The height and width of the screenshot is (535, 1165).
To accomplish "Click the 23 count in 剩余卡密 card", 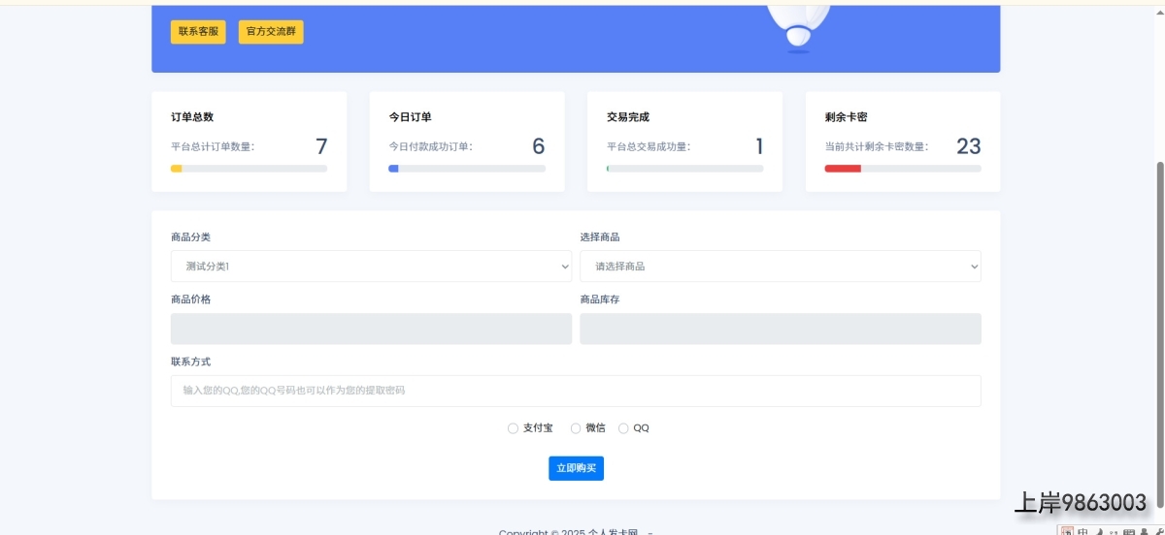I will (968, 146).
